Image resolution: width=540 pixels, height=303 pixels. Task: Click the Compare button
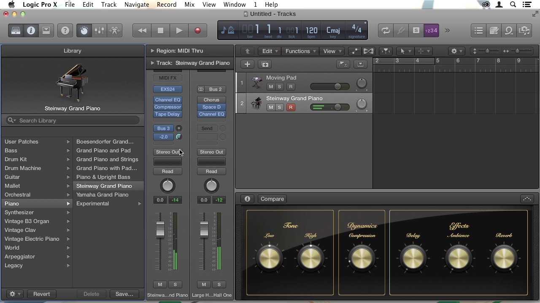(272, 199)
